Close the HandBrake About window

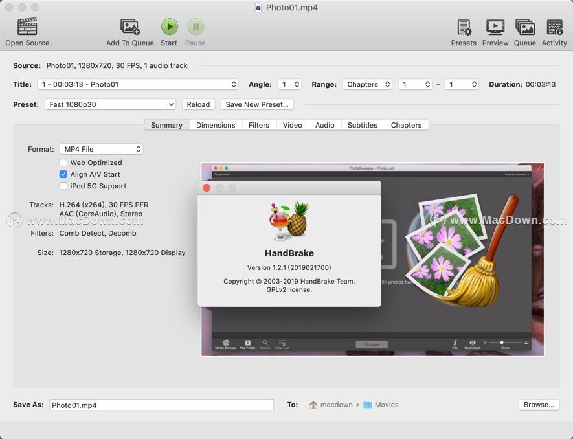(x=207, y=188)
